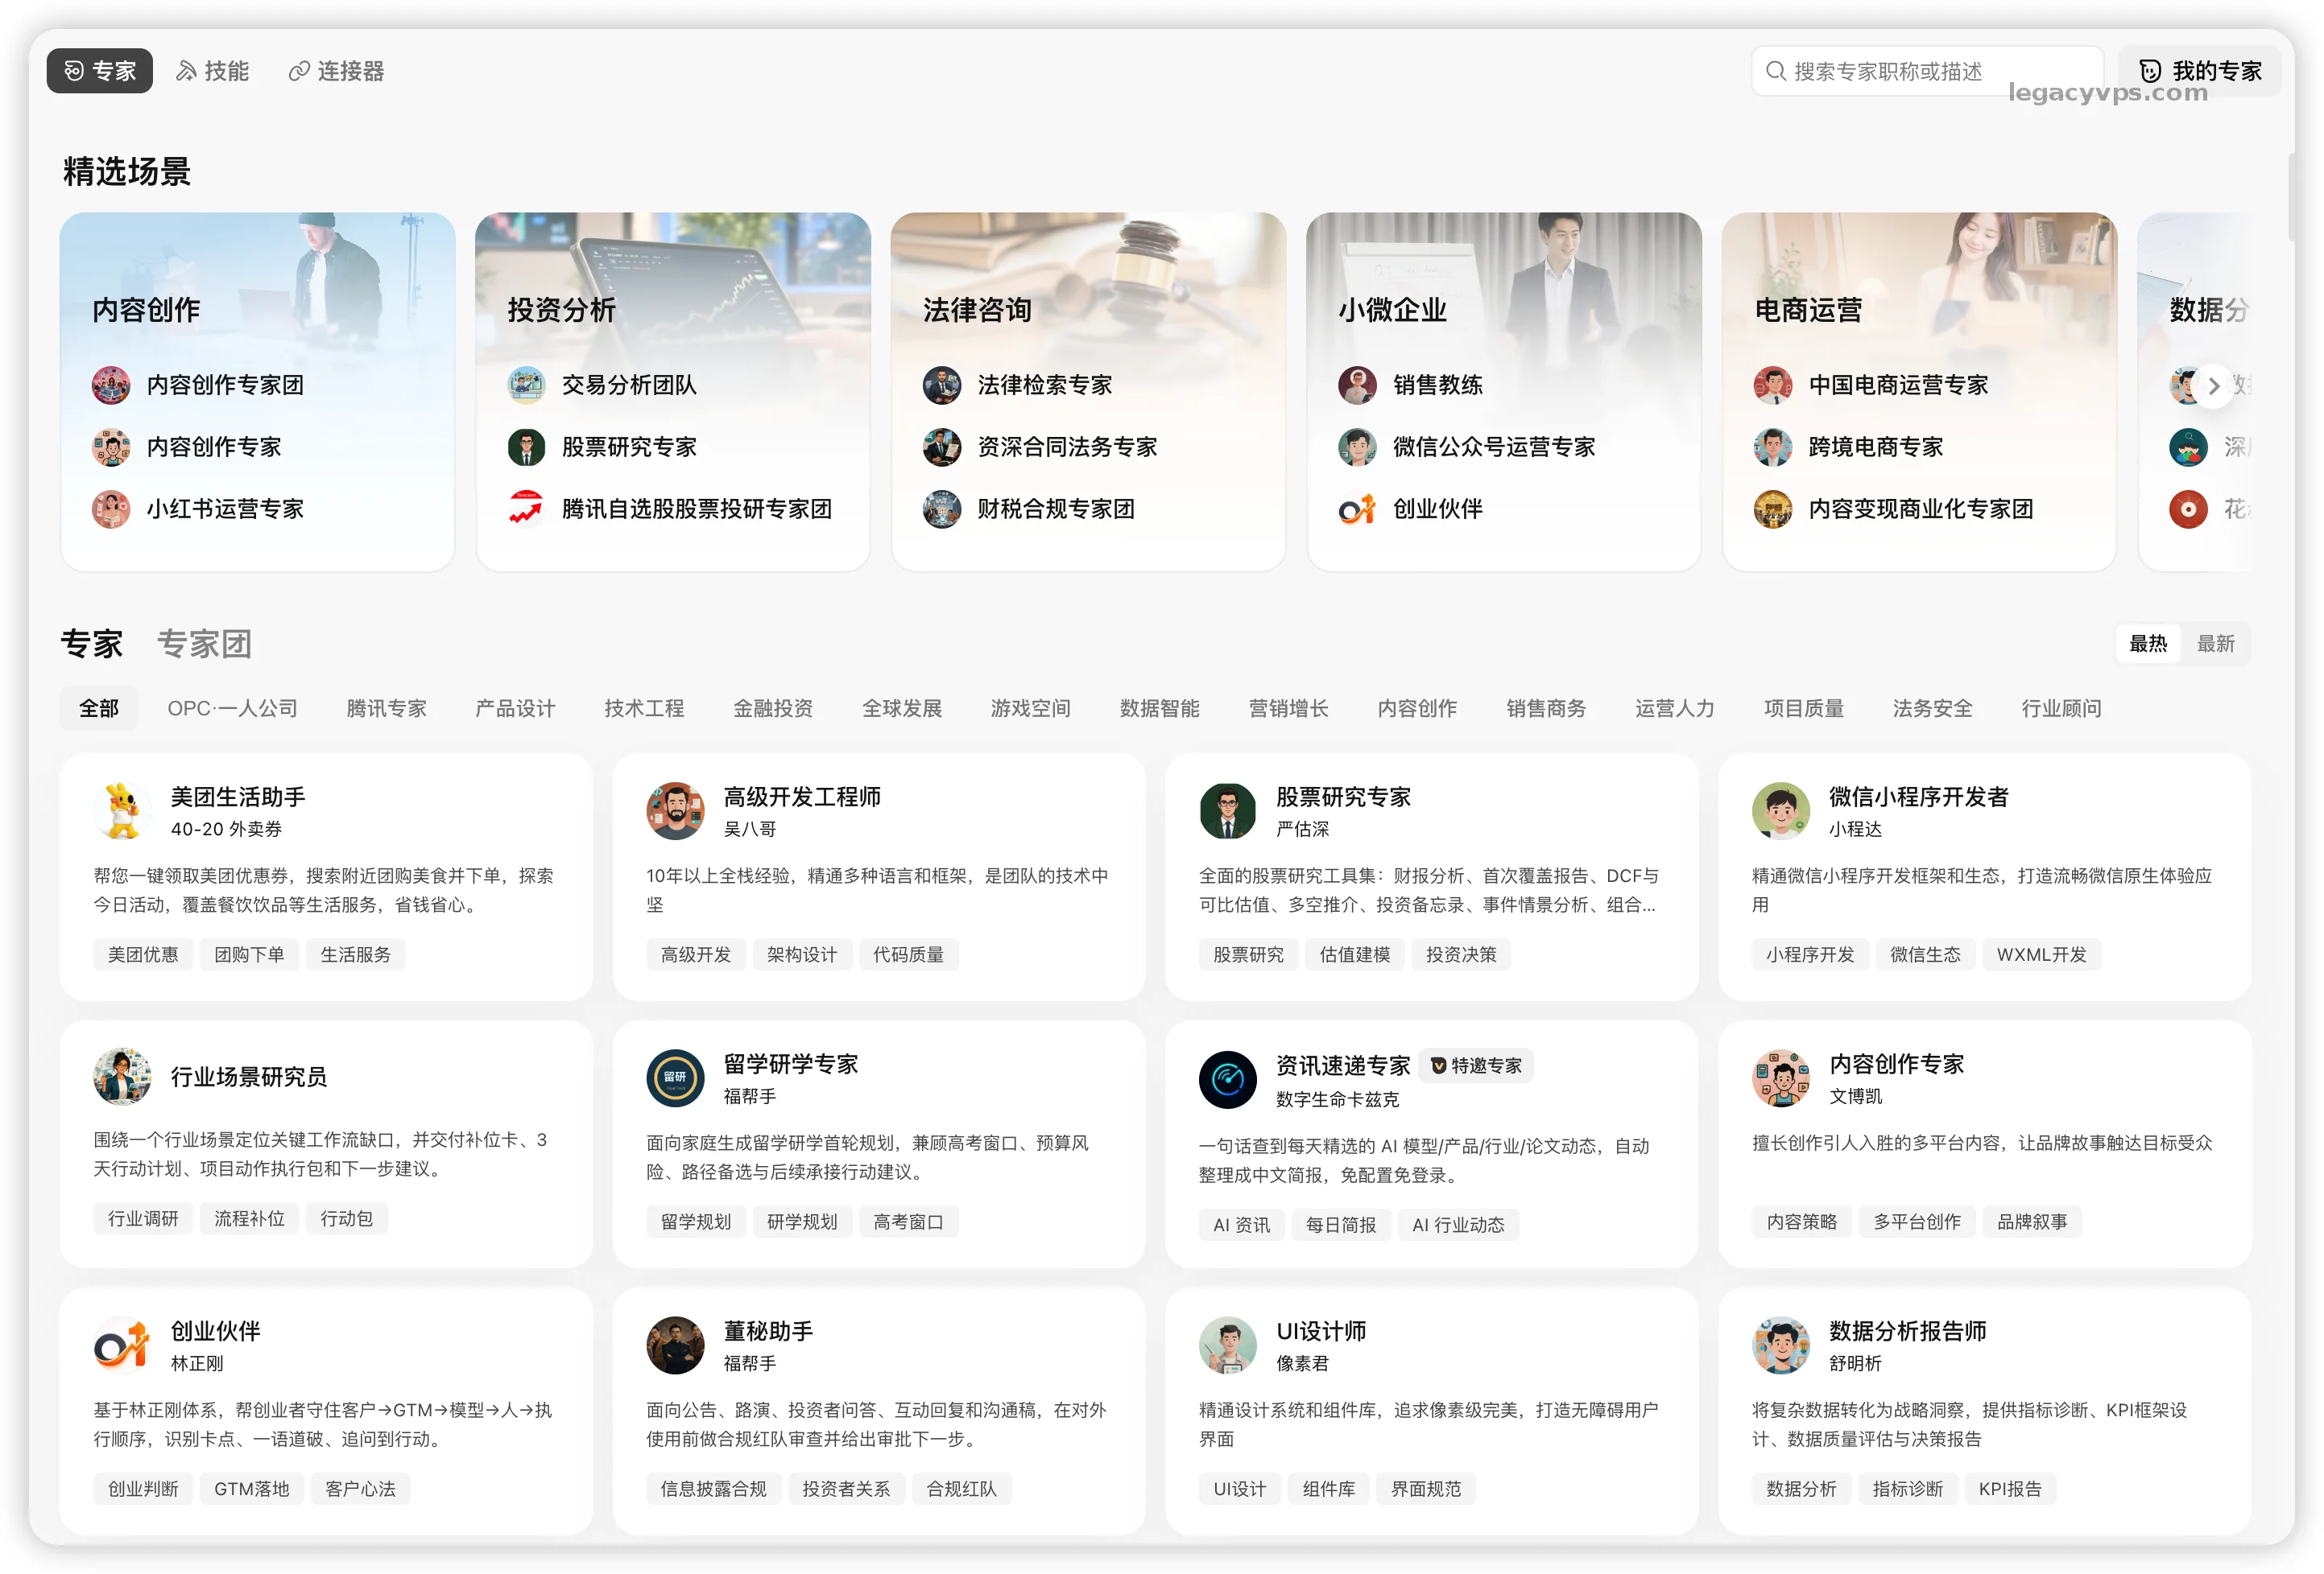Click the 交易分析团队 avatar icon
The image size is (2324, 1574).
coord(526,385)
